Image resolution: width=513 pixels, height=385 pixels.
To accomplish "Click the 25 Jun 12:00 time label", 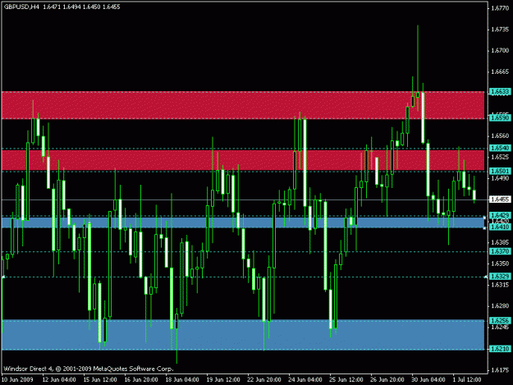I will (x=346, y=380).
